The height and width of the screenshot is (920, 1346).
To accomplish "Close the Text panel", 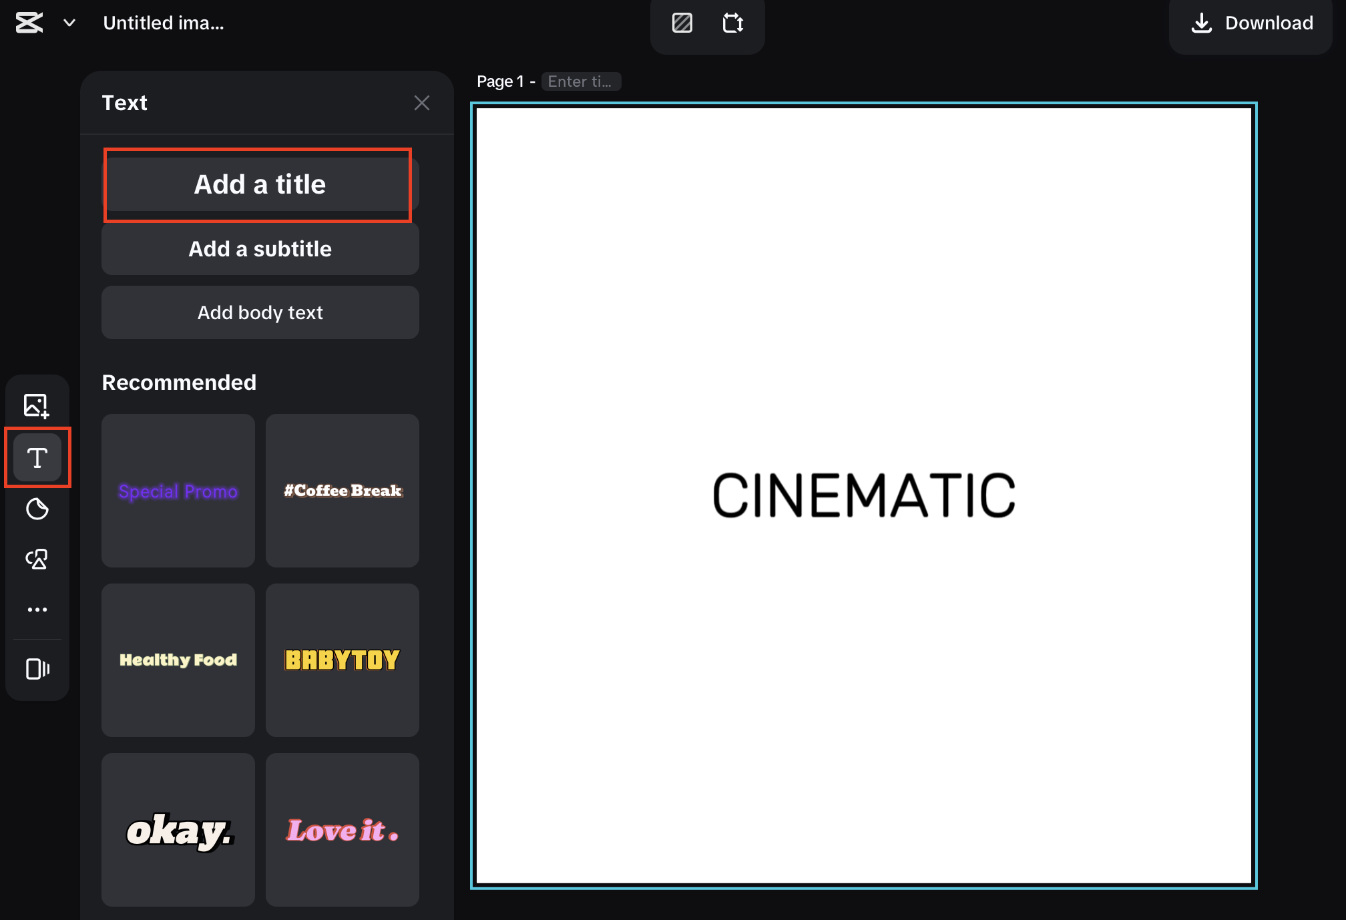I will 422,103.
